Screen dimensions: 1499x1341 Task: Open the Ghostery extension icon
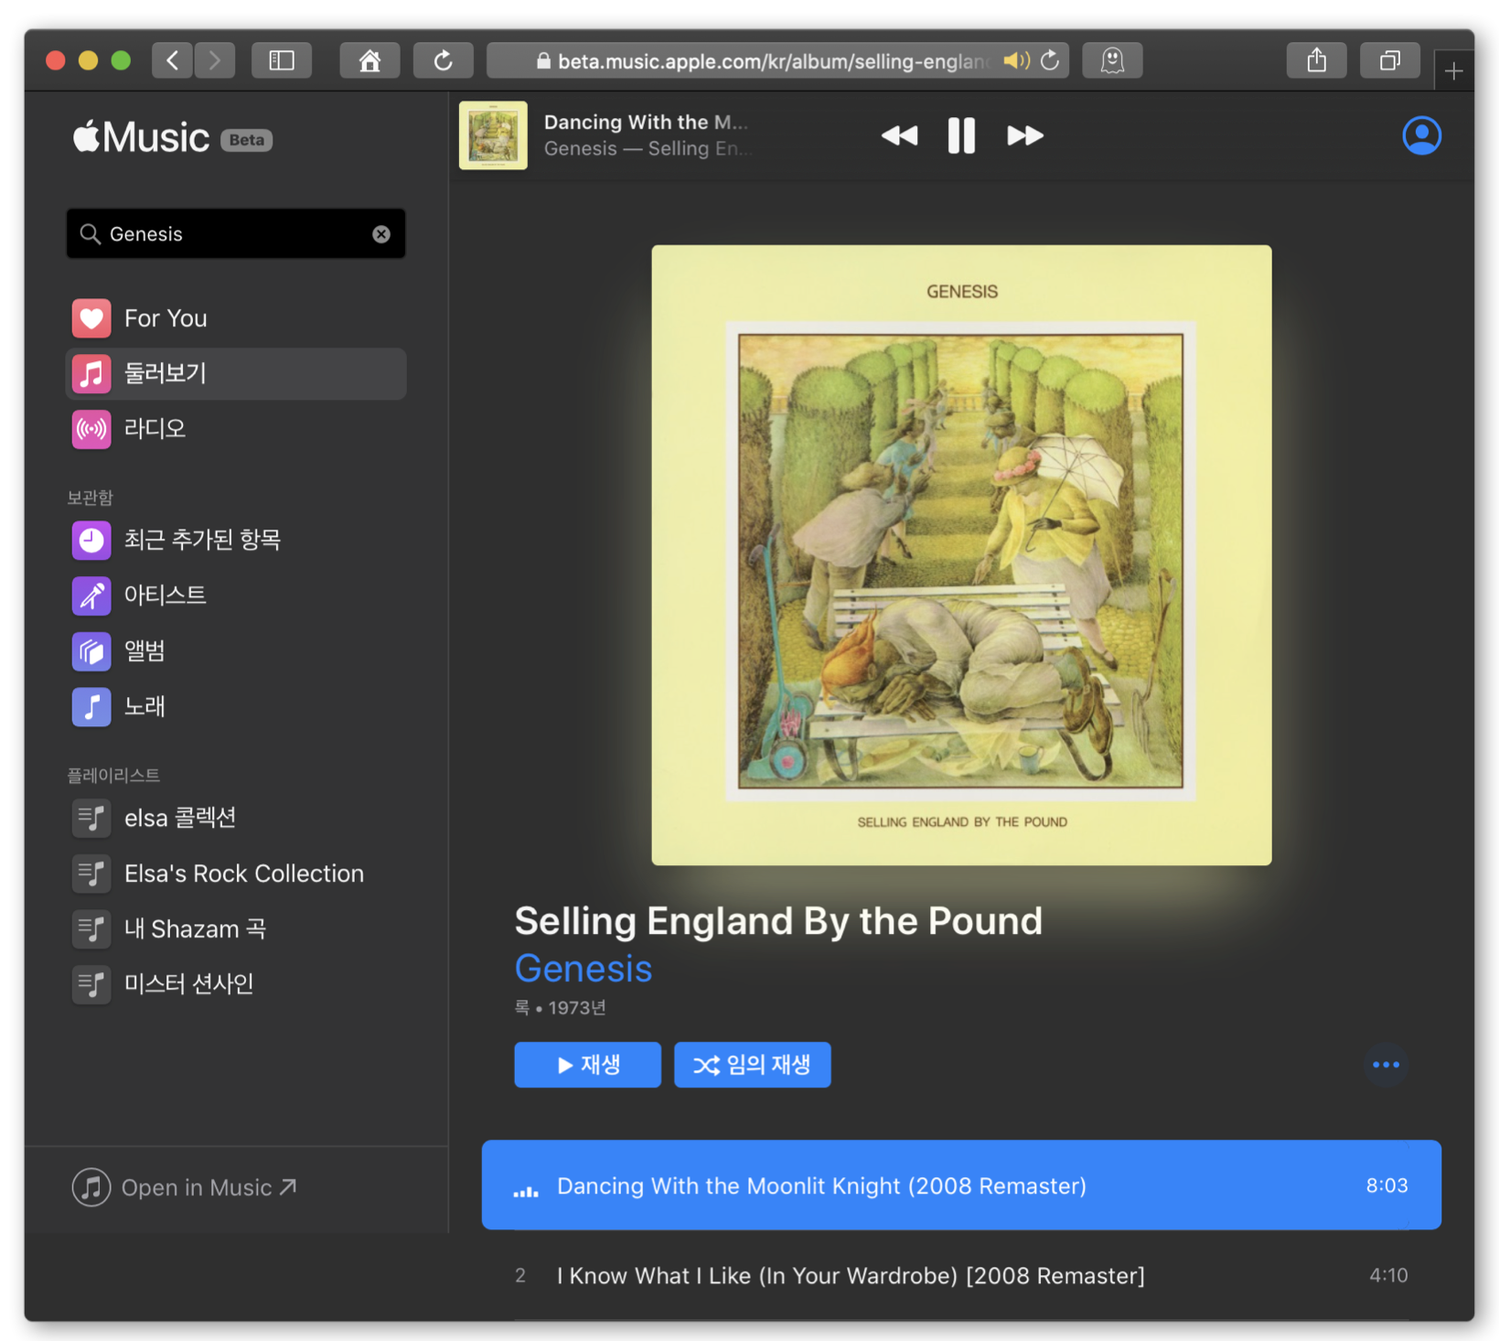pyautogui.click(x=1112, y=60)
